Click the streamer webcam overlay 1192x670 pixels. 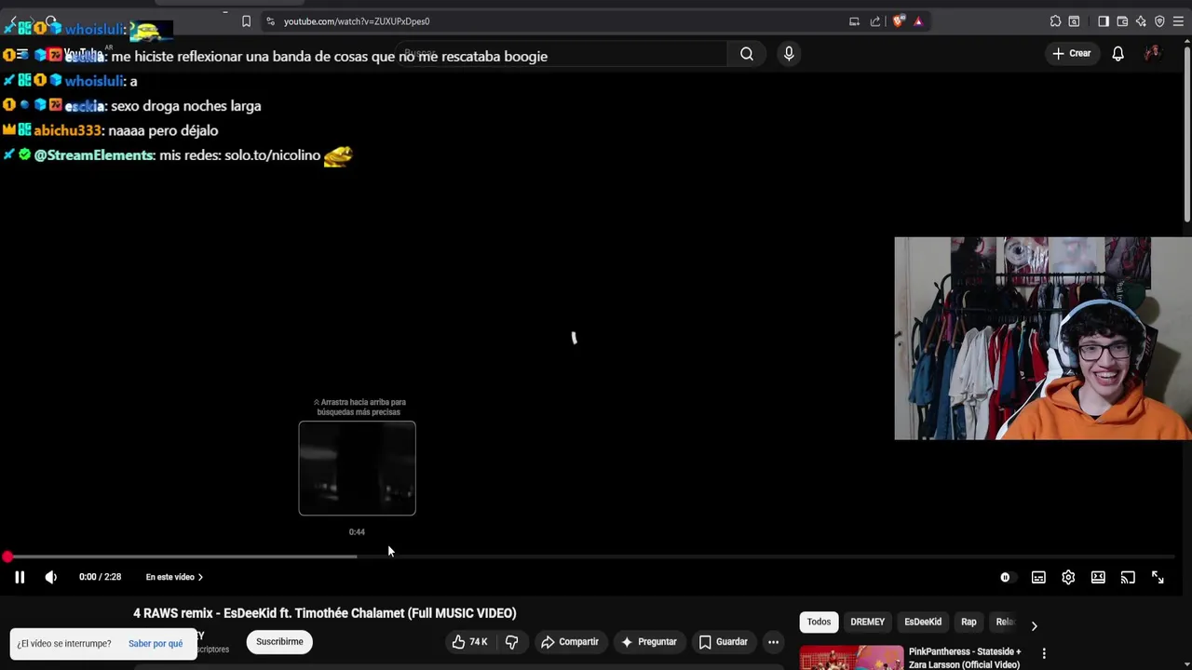(1043, 338)
